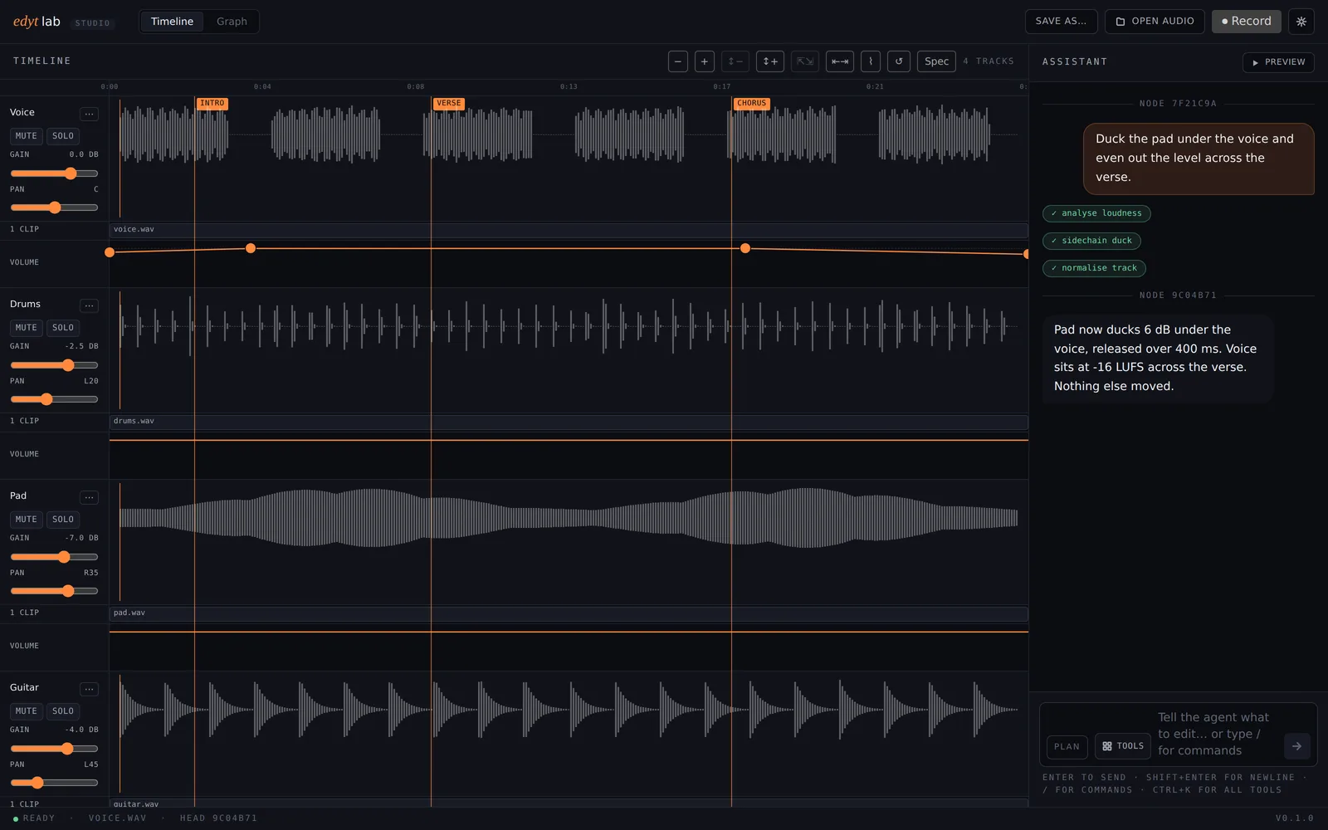Select the pad.wav clip label
This screenshot has height=830, width=1328.
tap(129, 613)
